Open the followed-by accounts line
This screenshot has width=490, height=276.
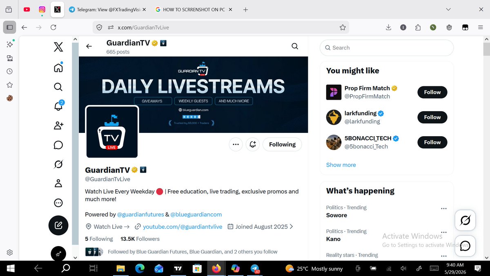(192, 252)
